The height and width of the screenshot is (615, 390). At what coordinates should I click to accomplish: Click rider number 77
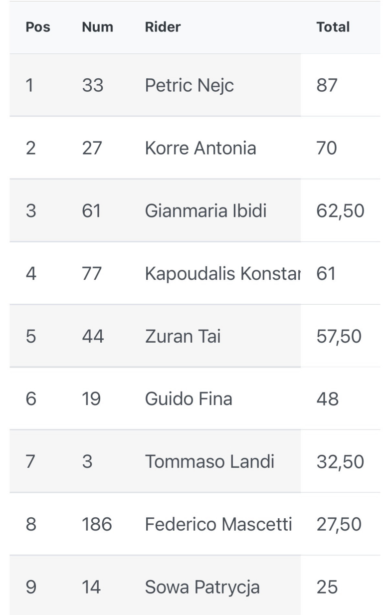click(x=92, y=274)
